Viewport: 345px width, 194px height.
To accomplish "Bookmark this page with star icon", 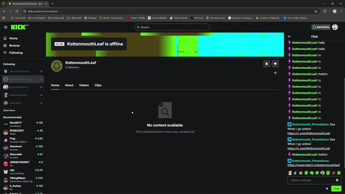I will coord(316,11).
